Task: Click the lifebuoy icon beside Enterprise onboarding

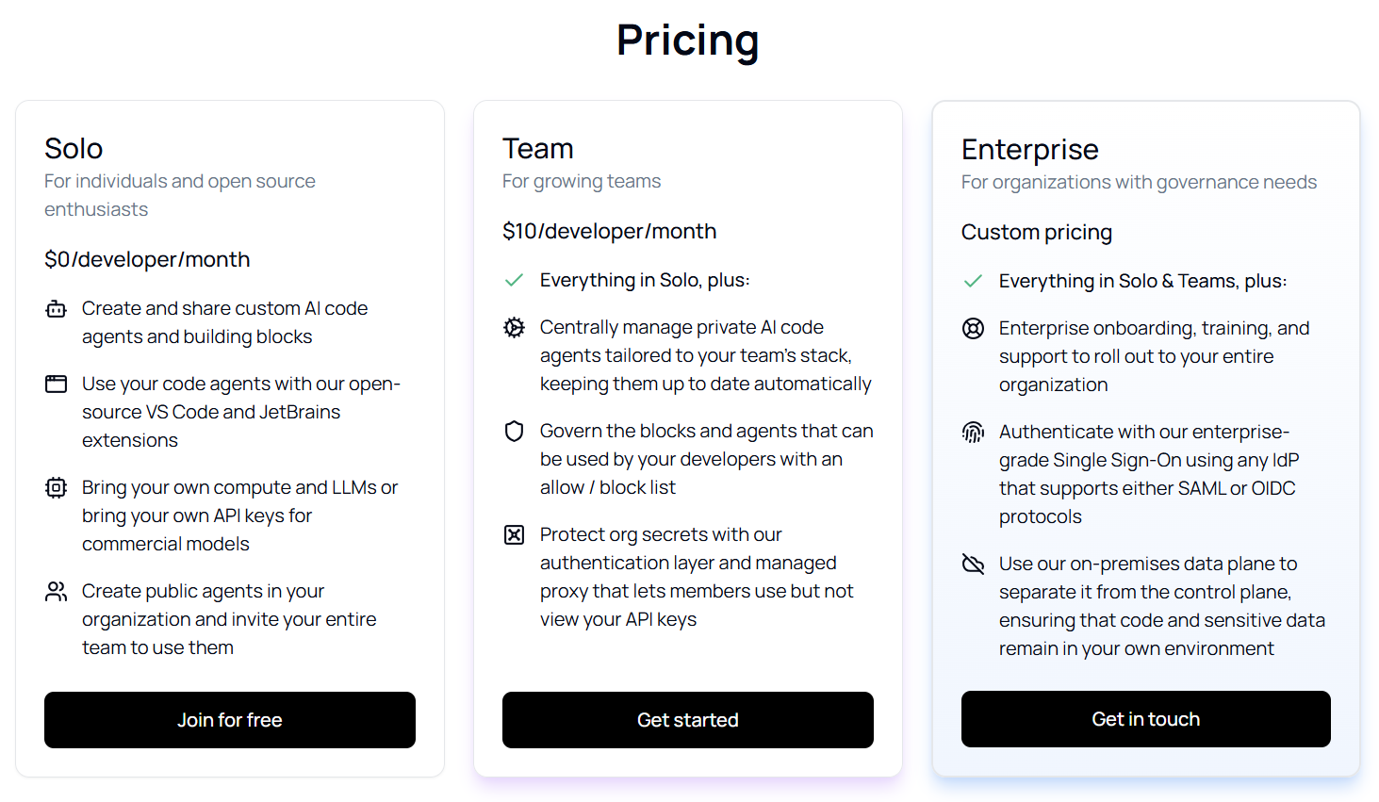Action: pyautogui.click(x=973, y=329)
